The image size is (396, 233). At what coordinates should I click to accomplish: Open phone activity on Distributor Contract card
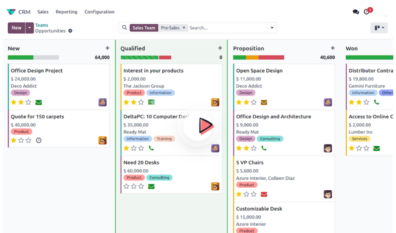[x=377, y=102]
